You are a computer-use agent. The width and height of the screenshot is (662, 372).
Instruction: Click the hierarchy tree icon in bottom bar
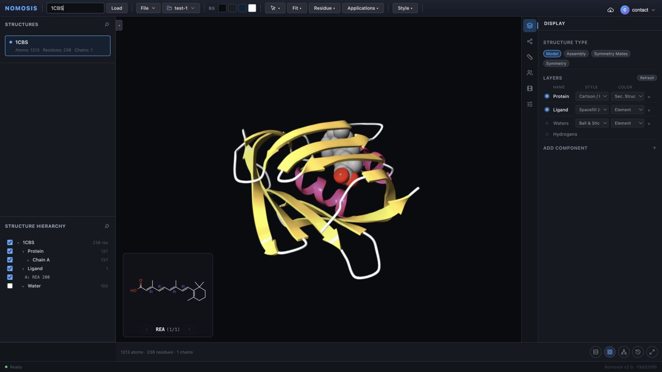point(624,352)
